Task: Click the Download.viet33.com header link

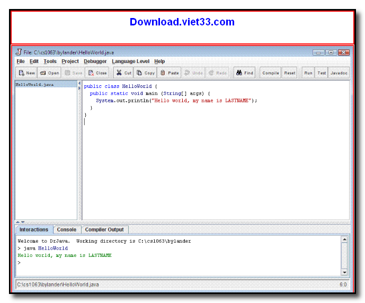Action: click(182, 22)
